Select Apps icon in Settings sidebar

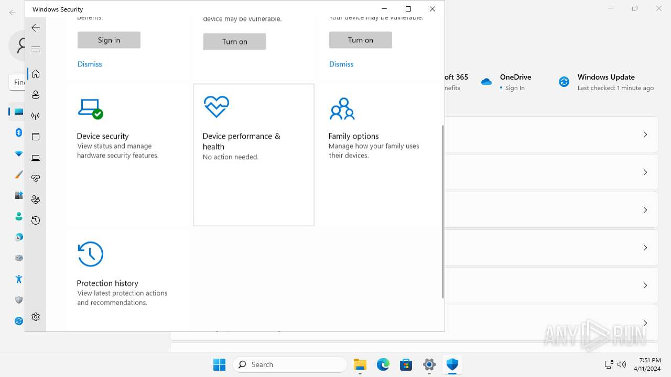[x=19, y=195]
